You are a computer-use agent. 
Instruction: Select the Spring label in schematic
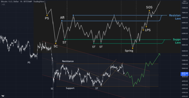129,51
